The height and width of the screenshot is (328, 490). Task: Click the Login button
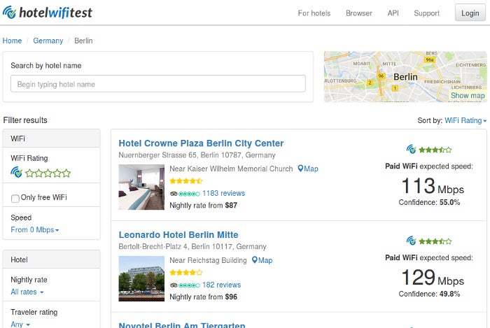click(x=470, y=13)
